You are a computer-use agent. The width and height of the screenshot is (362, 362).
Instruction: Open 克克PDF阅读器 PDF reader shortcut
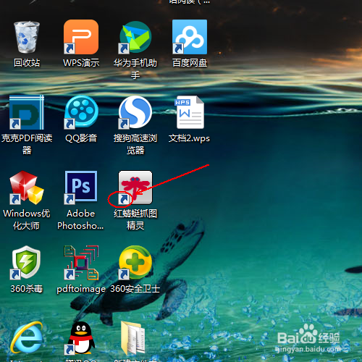coord(27,112)
